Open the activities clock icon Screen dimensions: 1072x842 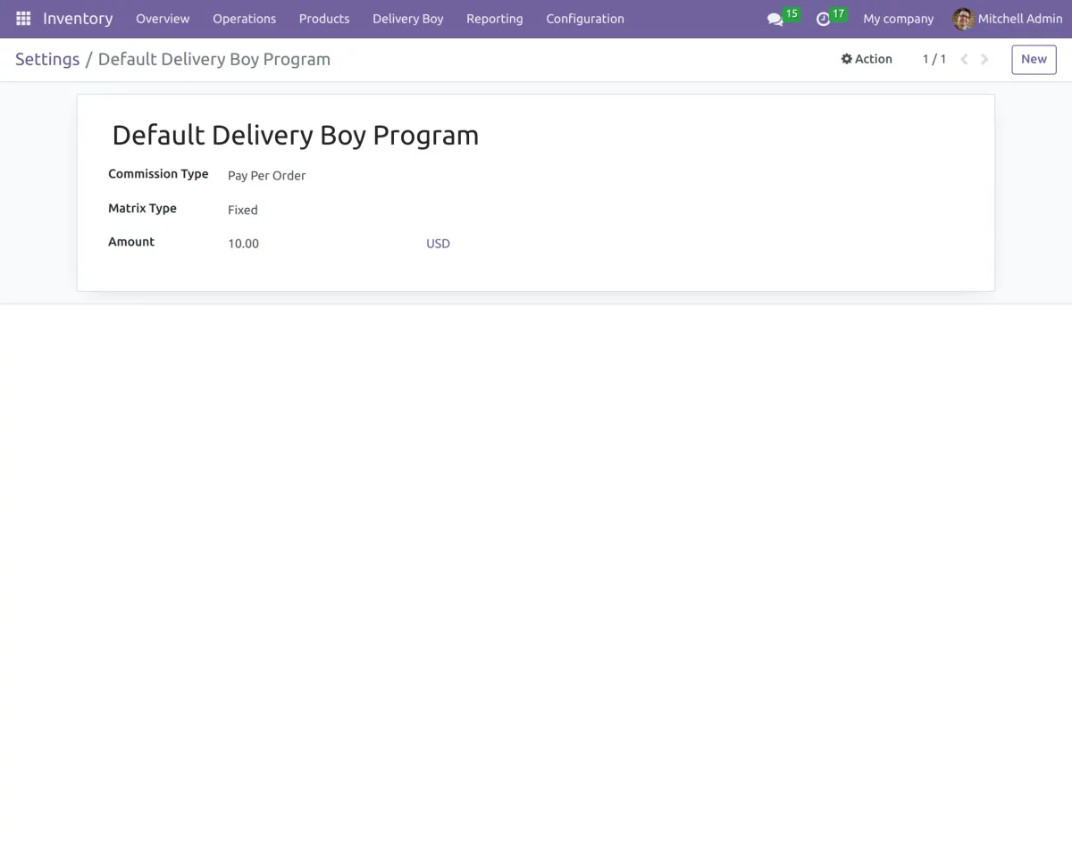pos(823,19)
